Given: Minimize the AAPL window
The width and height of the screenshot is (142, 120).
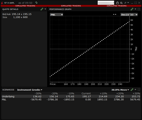Looking at the screenshot, I should [x=132, y=3].
